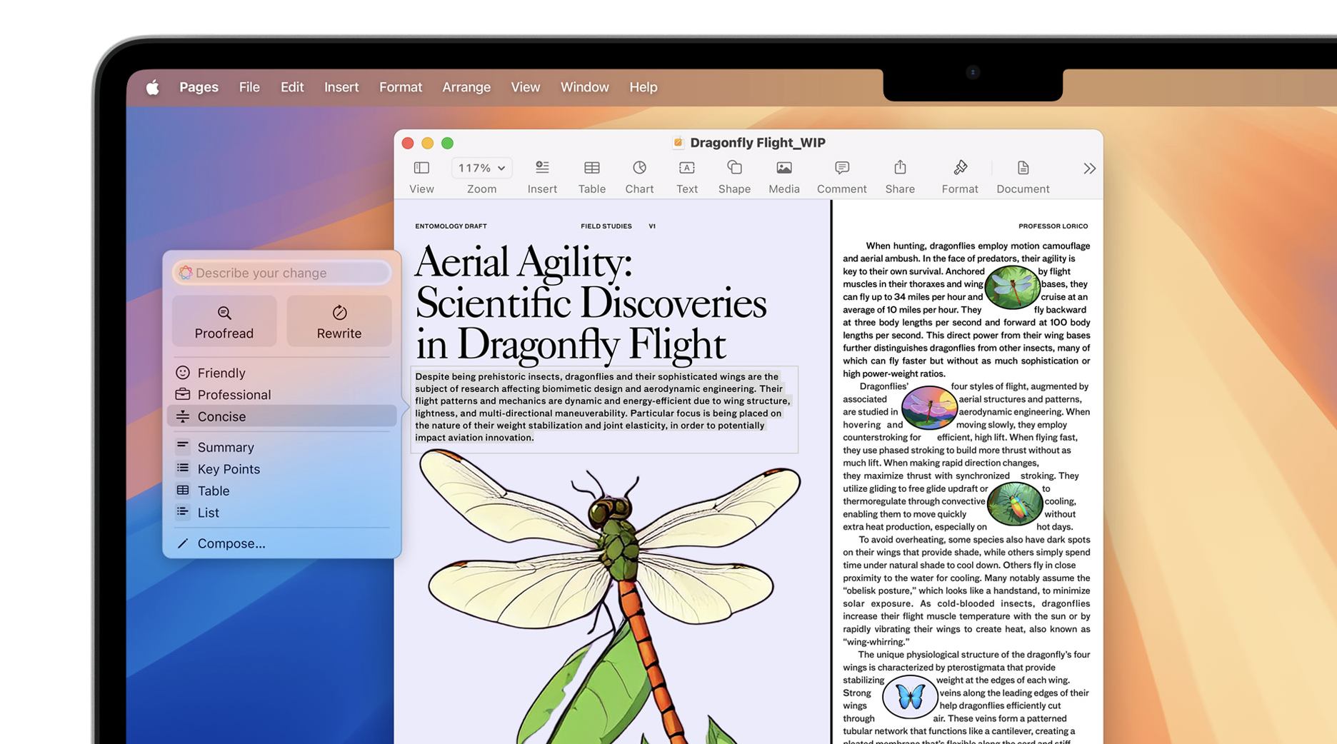Select the blue butterfly oval image
Image resolution: width=1337 pixels, height=744 pixels.
pyautogui.click(x=909, y=696)
